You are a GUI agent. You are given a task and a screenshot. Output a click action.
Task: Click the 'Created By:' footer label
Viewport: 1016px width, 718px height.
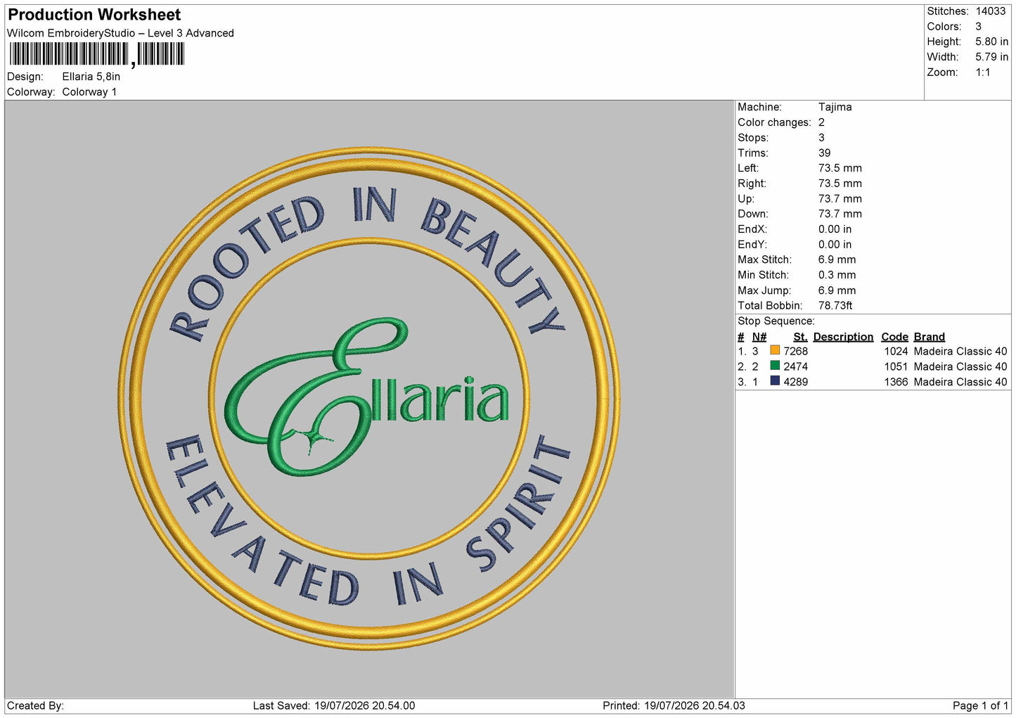(35, 705)
